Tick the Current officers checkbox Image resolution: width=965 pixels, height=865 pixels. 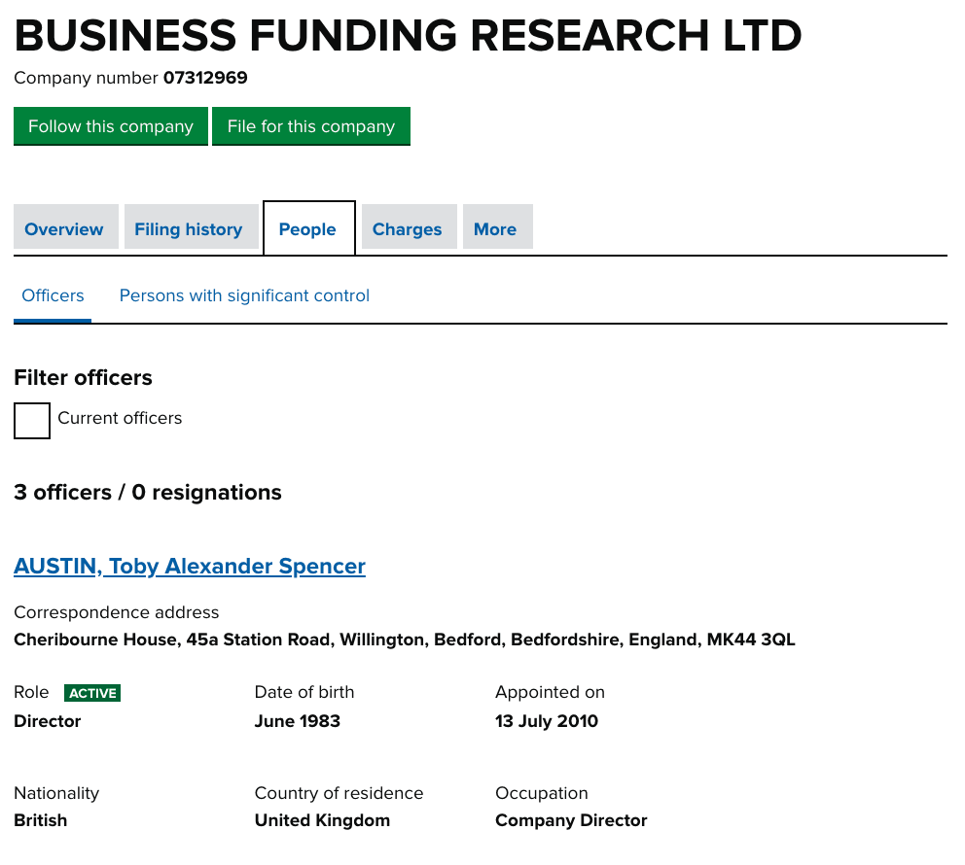tap(32, 421)
